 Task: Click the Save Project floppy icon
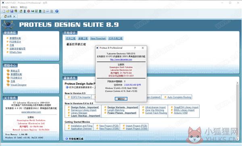tap(12, 11)
